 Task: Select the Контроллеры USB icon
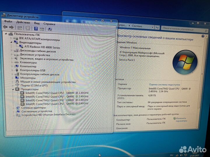(x=17, y=70)
